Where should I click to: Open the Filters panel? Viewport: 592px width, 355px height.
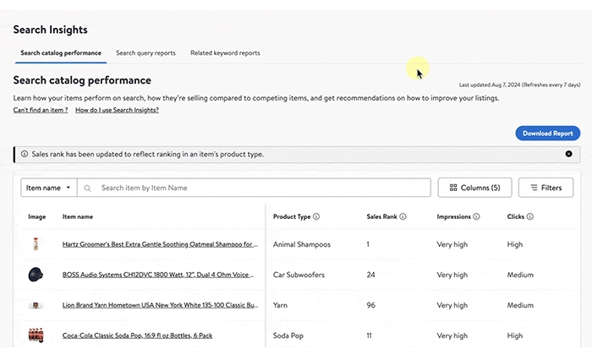[x=545, y=188]
